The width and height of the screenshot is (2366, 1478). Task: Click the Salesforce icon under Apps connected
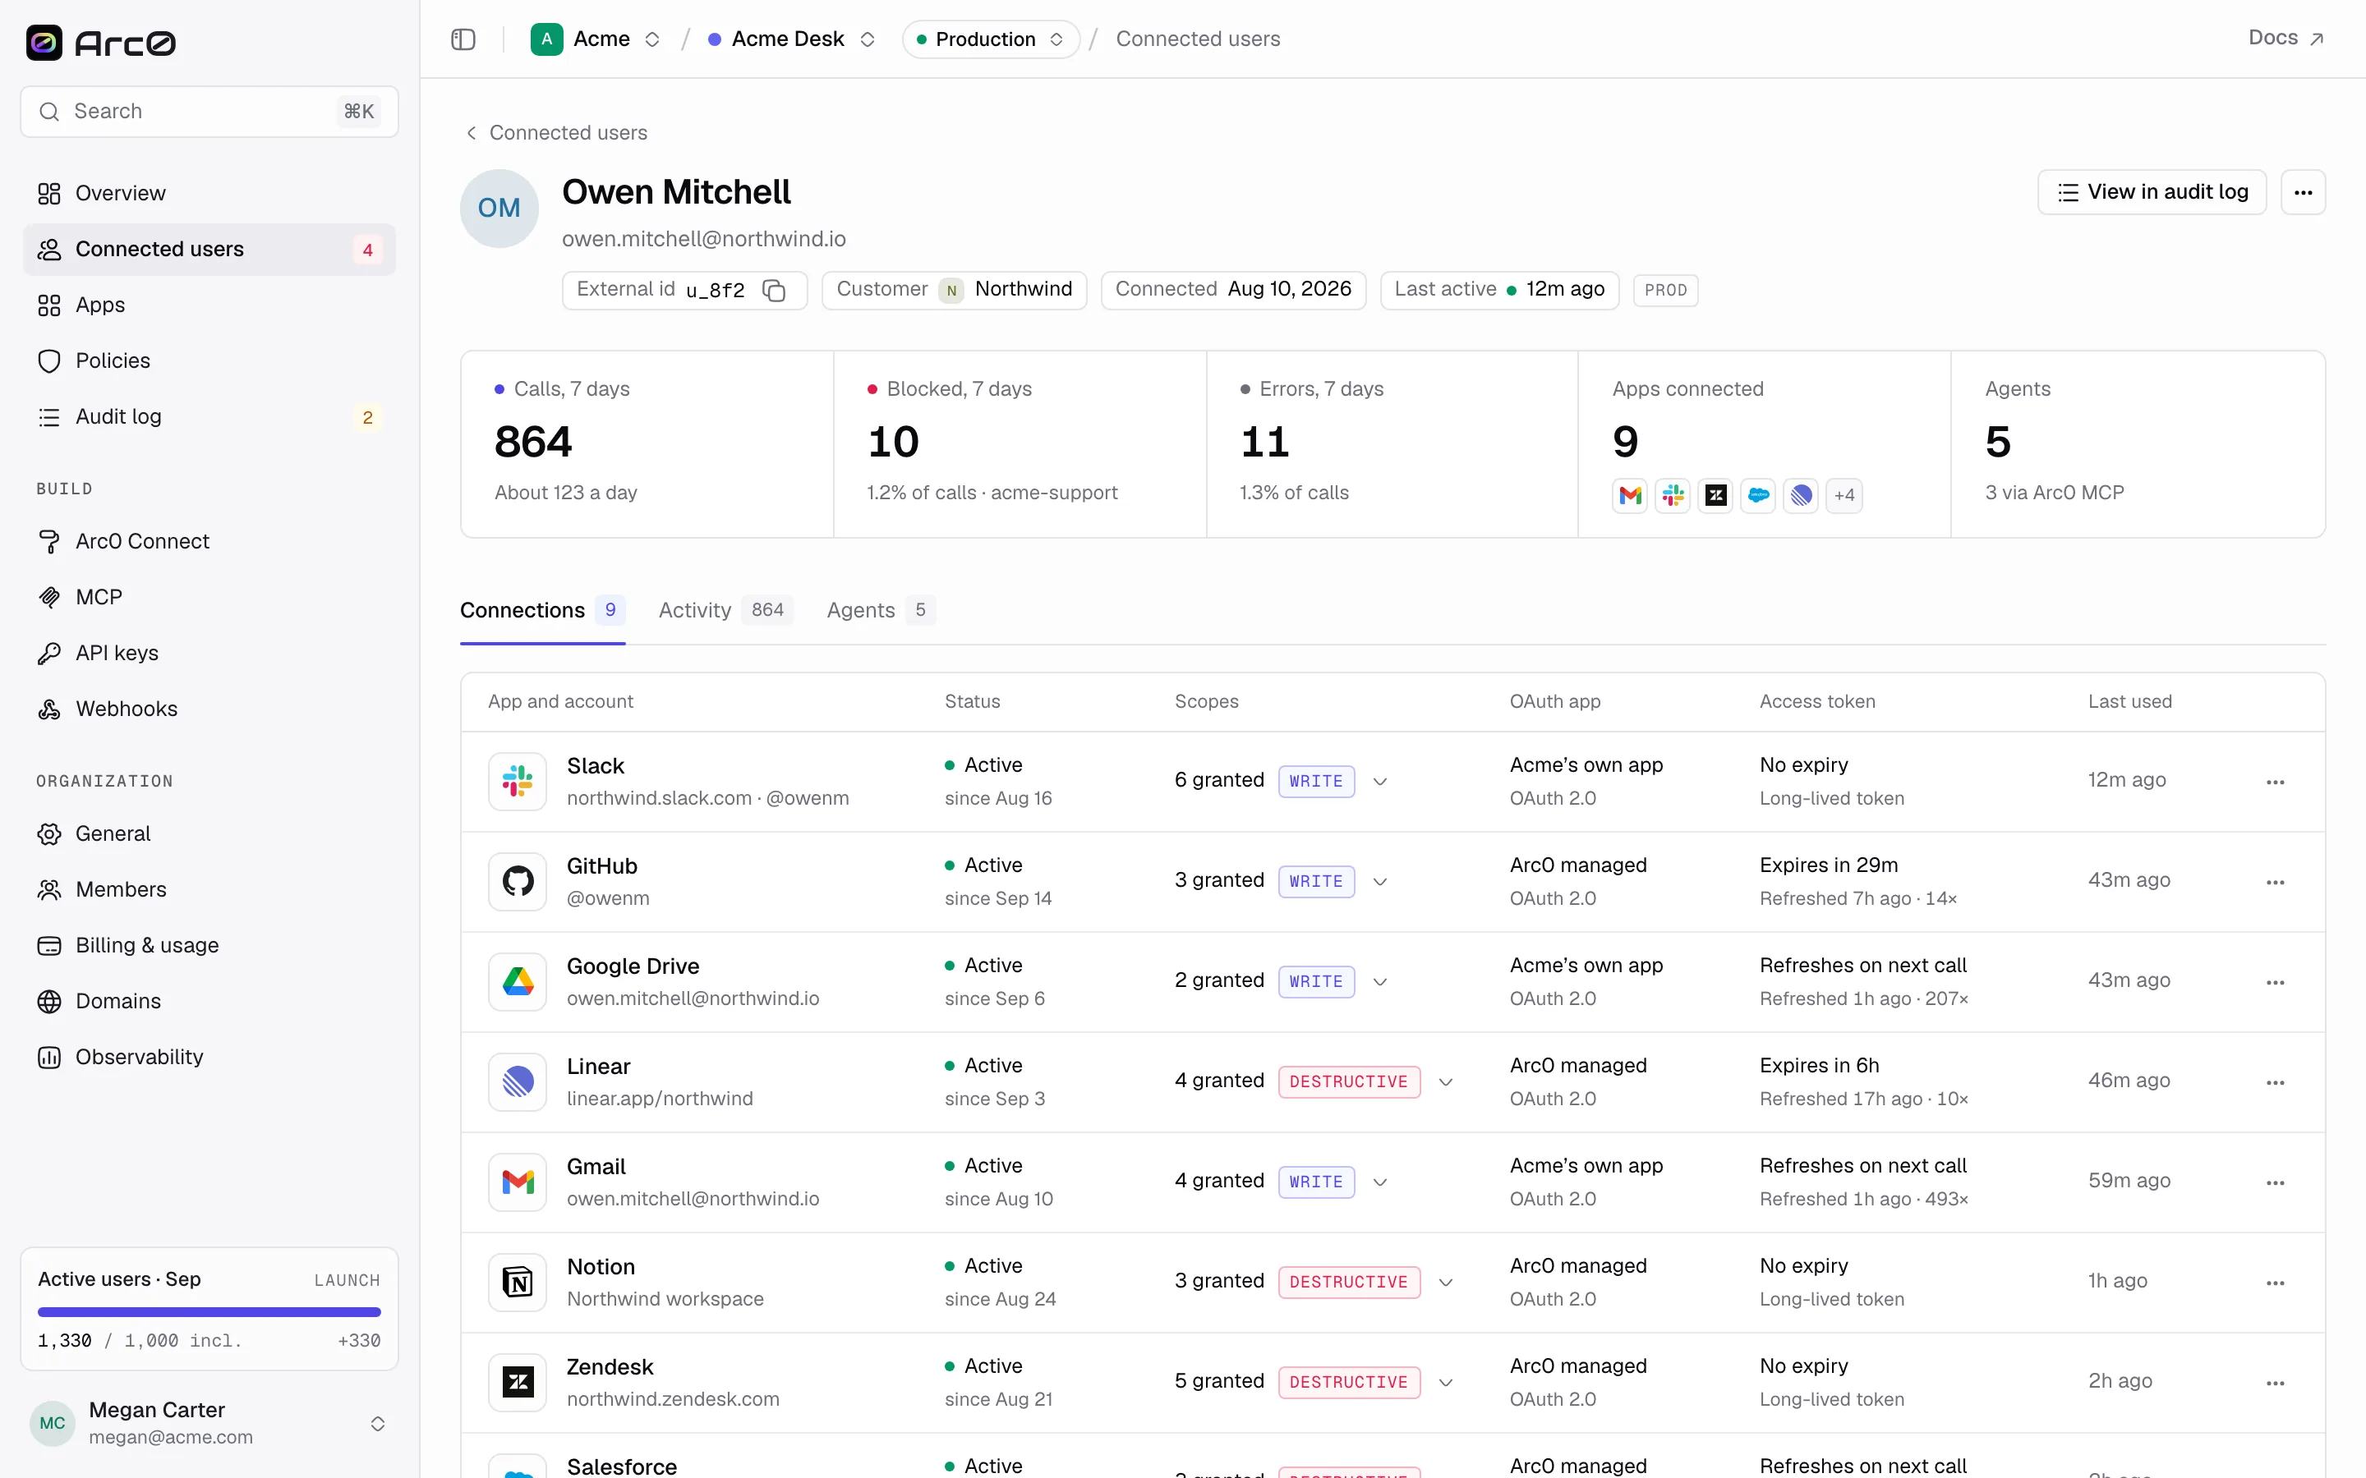coord(1758,496)
